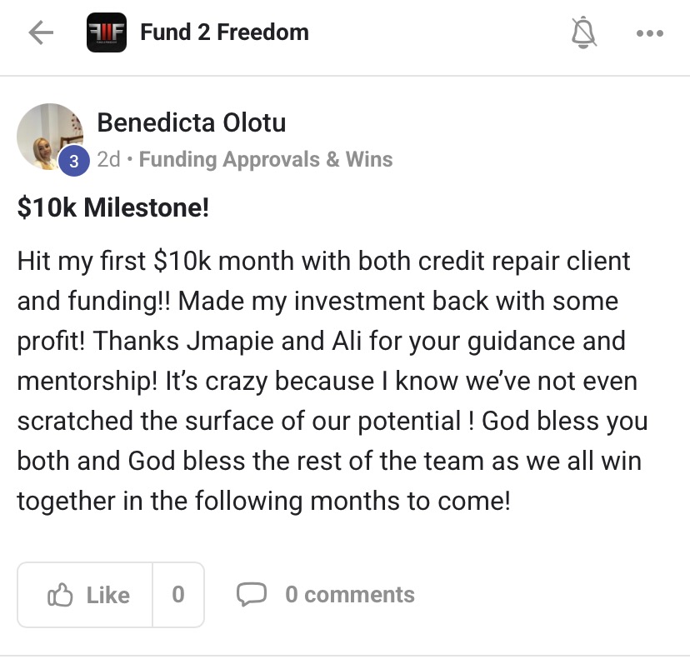The width and height of the screenshot is (690, 659).
Task: Open the Fund 2 Freedom group title
Action: [224, 33]
